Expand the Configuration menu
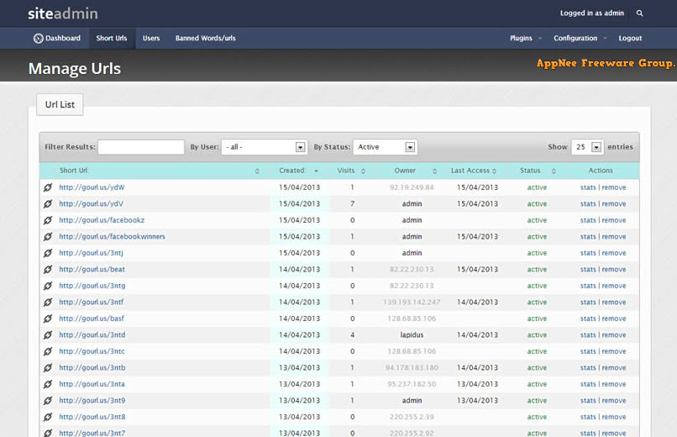This screenshot has height=437, width=677. coord(580,39)
